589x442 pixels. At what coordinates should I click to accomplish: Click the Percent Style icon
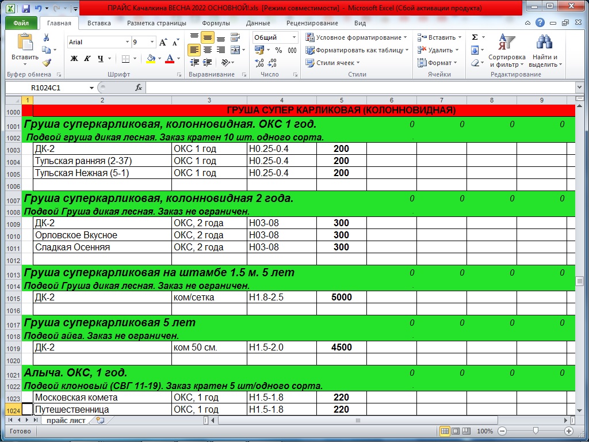pyautogui.click(x=278, y=50)
